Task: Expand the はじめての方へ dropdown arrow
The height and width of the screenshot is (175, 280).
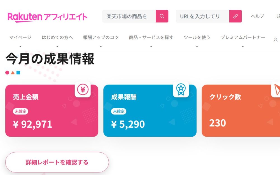Action: (57, 46)
